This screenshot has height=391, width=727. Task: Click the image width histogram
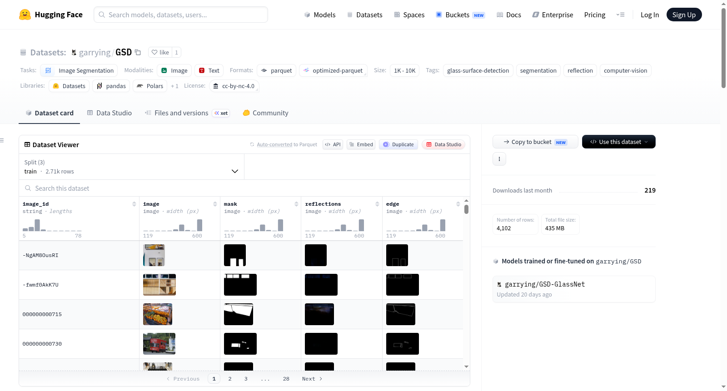pyautogui.click(x=173, y=225)
